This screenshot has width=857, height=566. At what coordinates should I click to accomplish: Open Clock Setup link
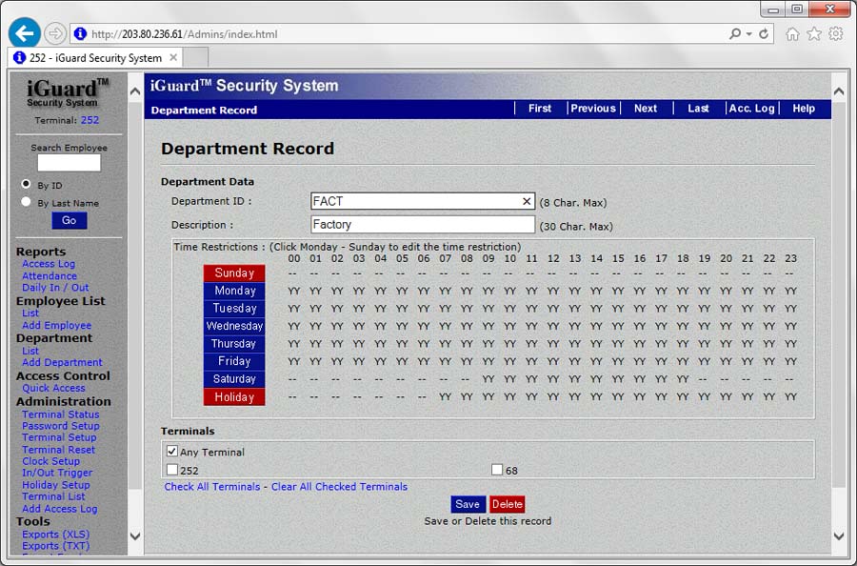pos(50,461)
